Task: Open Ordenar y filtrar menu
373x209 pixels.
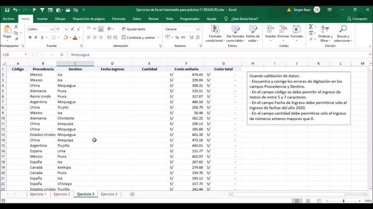Action: tap(325, 34)
